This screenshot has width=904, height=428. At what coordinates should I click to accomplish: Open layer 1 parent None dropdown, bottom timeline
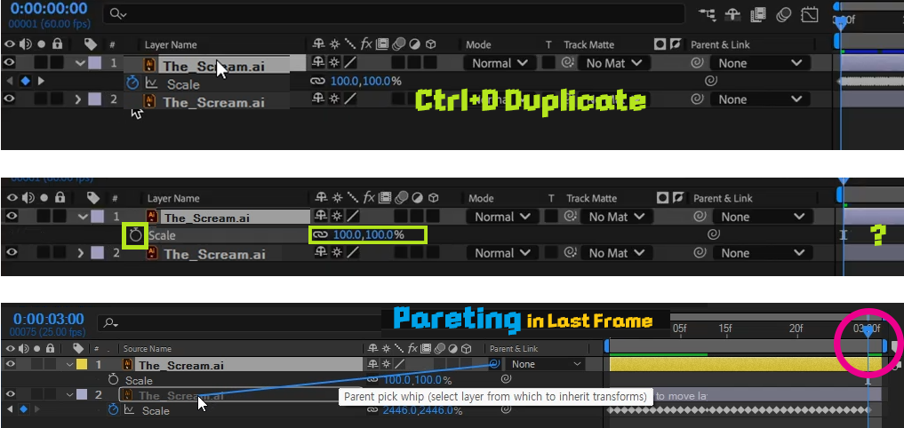point(545,364)
